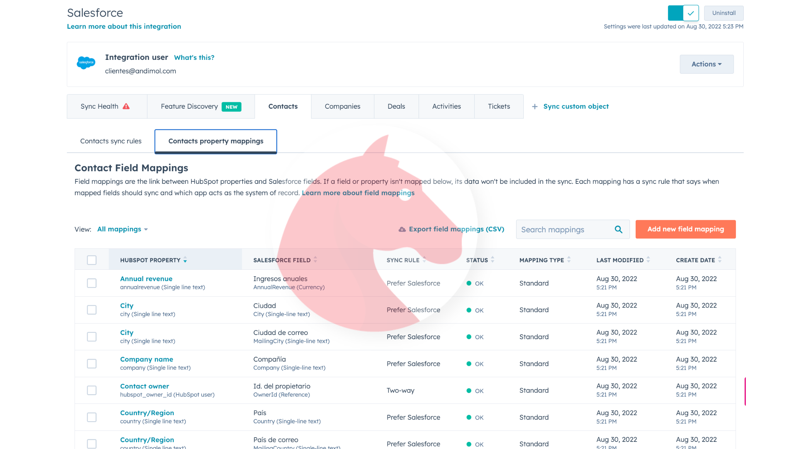
Task: Switch to the Sync Health tab
Action: [x=107, y=107]
